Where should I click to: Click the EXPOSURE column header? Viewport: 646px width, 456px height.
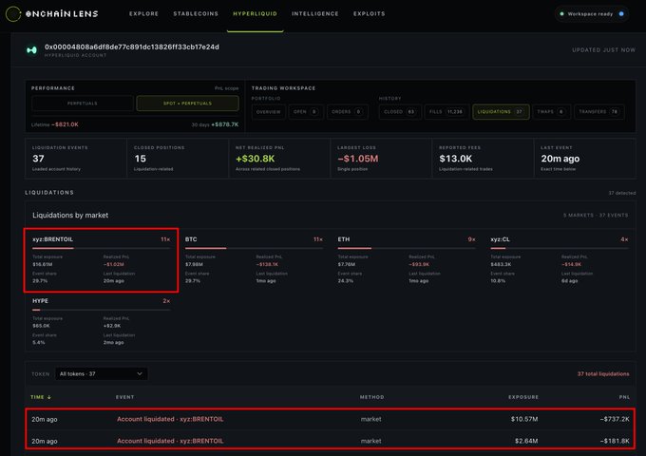(523, 397)
